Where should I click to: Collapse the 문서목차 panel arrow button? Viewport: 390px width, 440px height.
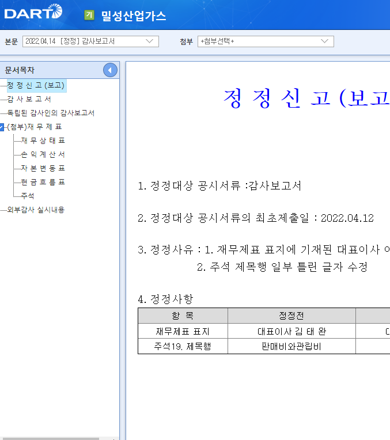click(x=110, y=70)
